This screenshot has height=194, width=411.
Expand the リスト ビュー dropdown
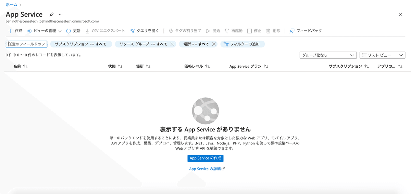point(382,55)
